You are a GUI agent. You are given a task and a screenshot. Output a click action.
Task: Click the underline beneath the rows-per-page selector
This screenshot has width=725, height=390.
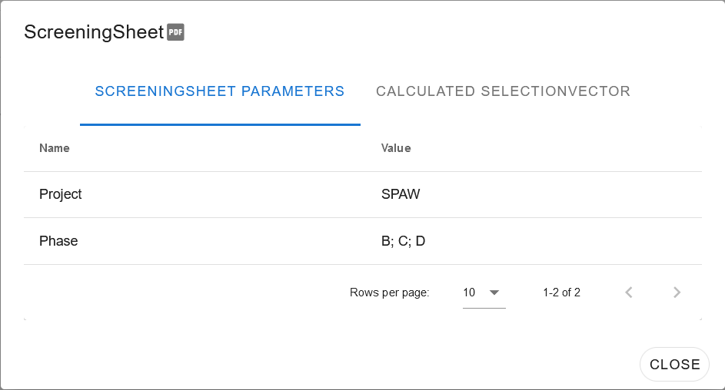(484, 308)
